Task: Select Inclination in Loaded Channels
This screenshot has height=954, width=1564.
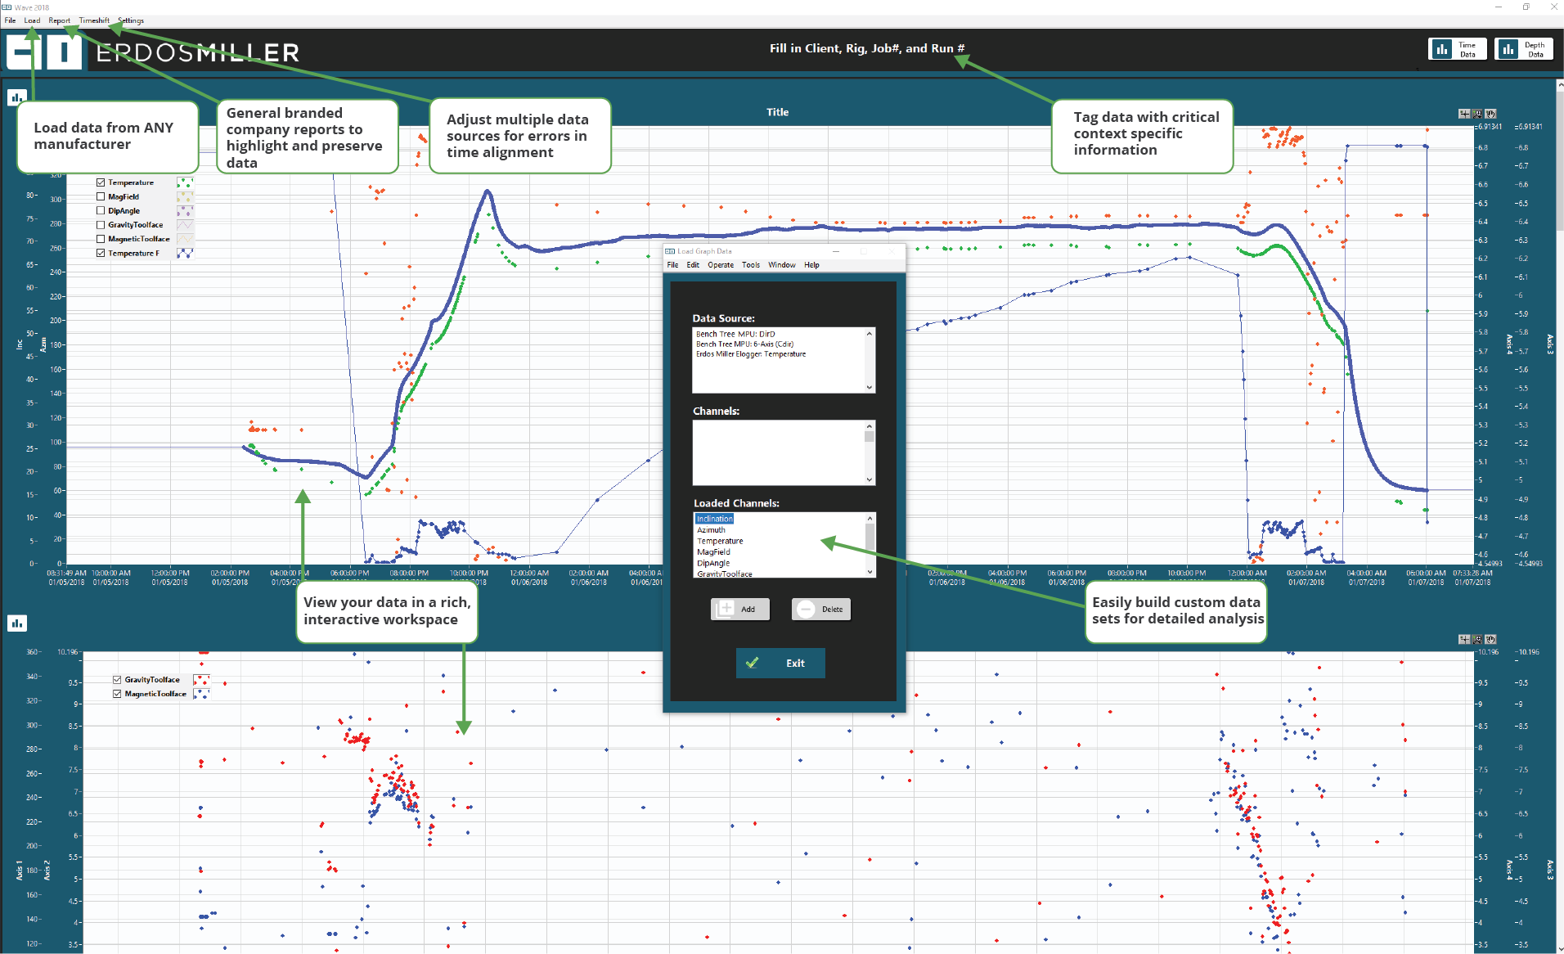Action: [715, 519]
